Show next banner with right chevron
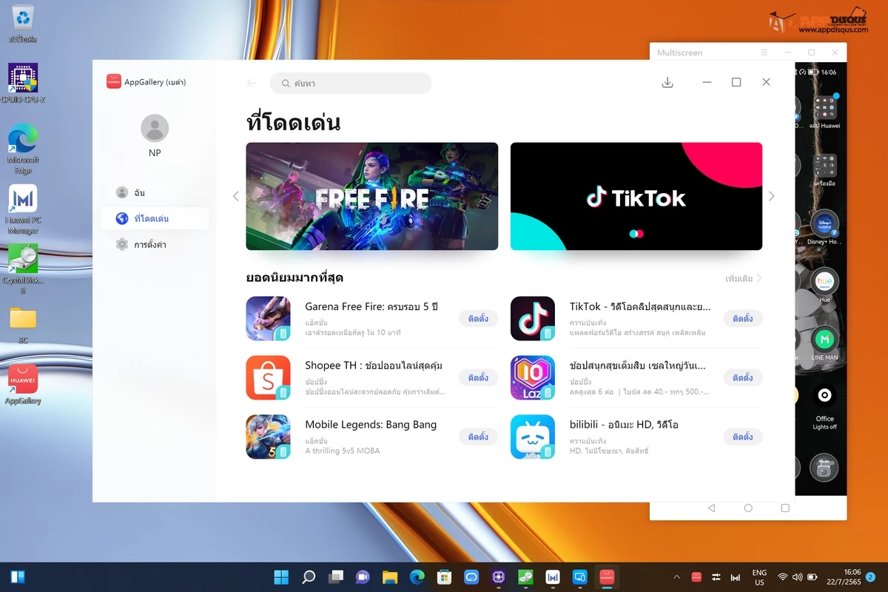Viewport: 888px width, 592px height. click(772, 196)
